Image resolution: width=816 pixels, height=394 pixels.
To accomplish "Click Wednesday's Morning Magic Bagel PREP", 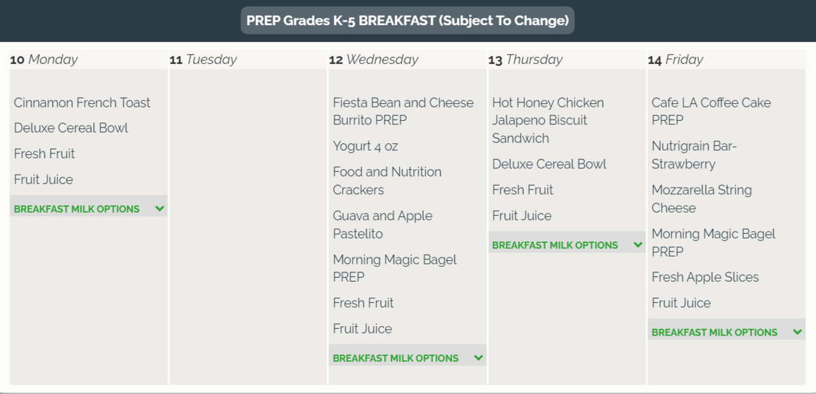I will pos(394,268).
